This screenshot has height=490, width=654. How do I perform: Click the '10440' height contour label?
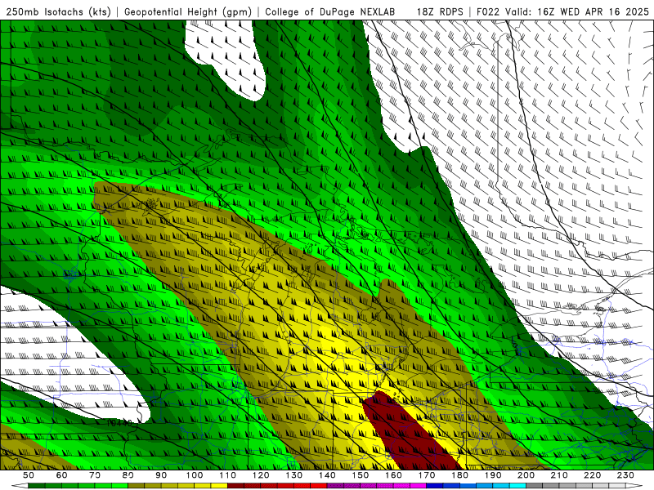click(119, 423)
